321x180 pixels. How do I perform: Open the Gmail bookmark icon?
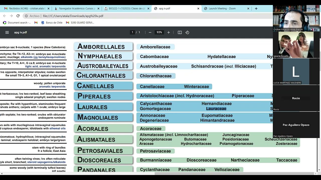(x=36, y=22)
